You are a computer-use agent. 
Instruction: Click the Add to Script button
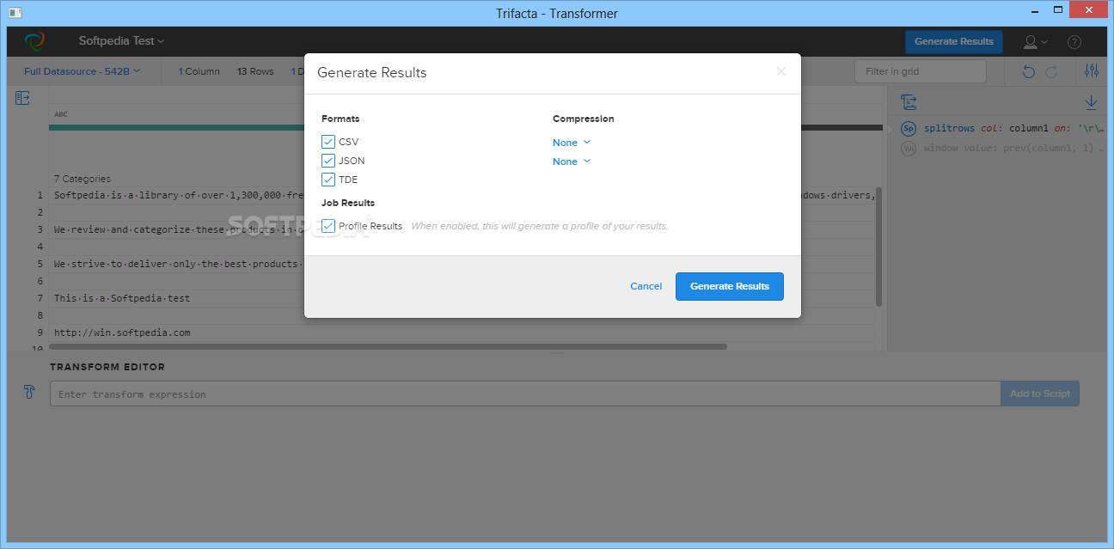[1040, 393]
